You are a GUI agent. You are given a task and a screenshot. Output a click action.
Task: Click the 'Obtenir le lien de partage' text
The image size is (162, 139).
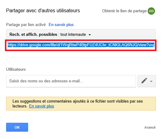124,11
